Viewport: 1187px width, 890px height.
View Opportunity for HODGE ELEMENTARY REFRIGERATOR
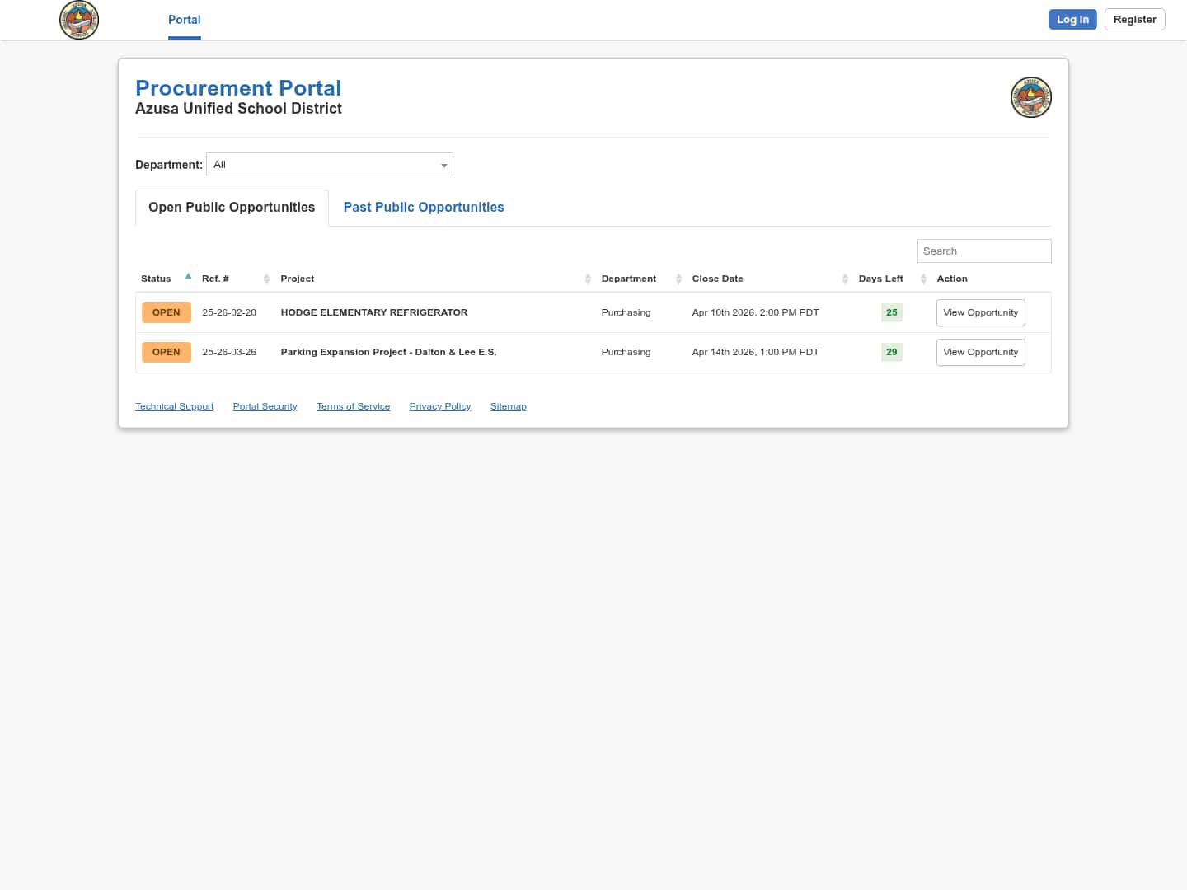(980, 312)
